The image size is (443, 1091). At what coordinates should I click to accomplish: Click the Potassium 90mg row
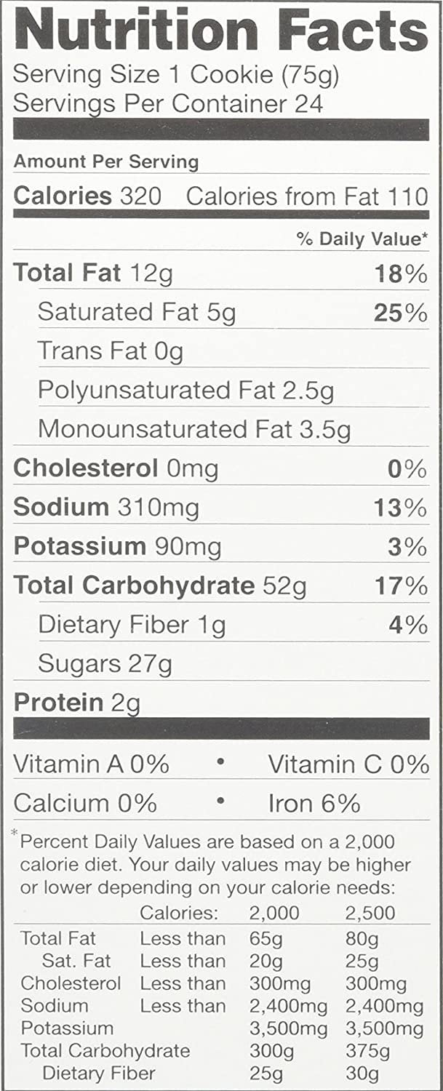221,546
